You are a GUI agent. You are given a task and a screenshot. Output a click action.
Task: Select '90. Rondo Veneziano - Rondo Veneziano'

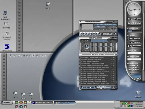tap(97, 67)
